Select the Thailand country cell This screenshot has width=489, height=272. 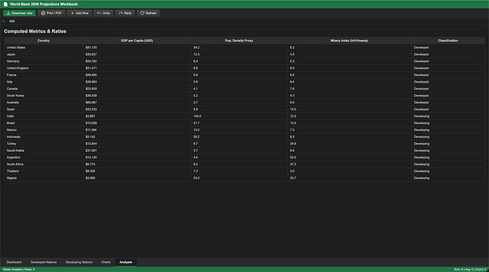[x=43, y=171]
